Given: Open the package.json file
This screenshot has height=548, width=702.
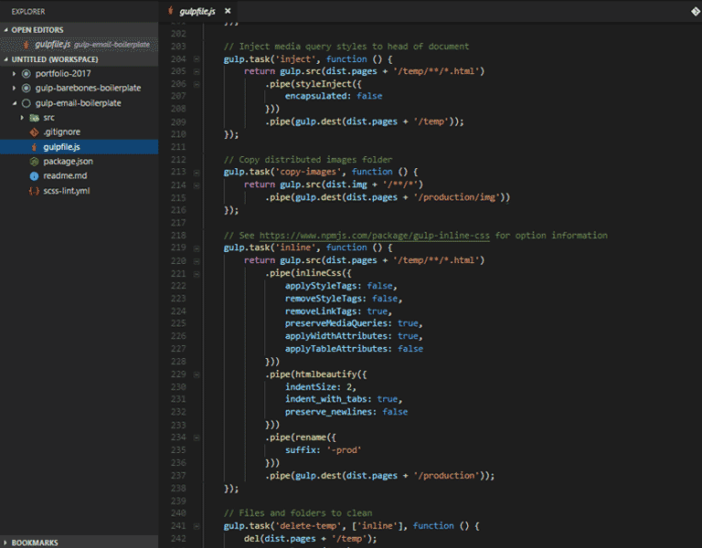Looking at the screenshot, I should [68, 162].
